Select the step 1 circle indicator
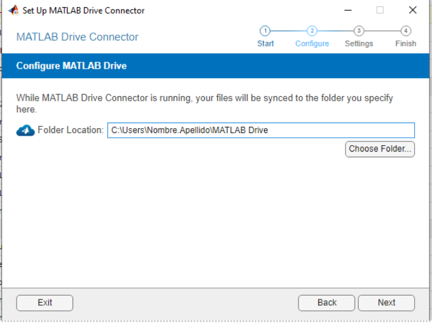This screenshot has width=432, height=323. pyautogui.click(x=265, y=31)
